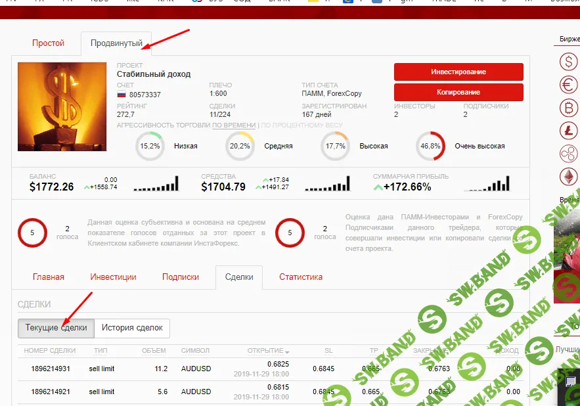Sort deals by Открытие column arrow
The width and height of the screenshot is (580, 406).
click(287, 351)
